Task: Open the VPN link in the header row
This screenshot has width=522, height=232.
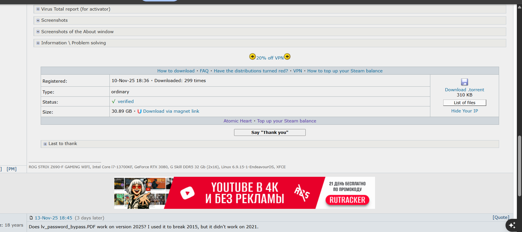Action: click(298, 71)
